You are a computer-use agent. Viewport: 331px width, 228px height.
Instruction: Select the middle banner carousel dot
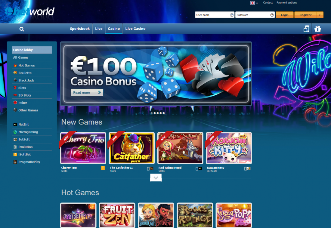point(158,113)
